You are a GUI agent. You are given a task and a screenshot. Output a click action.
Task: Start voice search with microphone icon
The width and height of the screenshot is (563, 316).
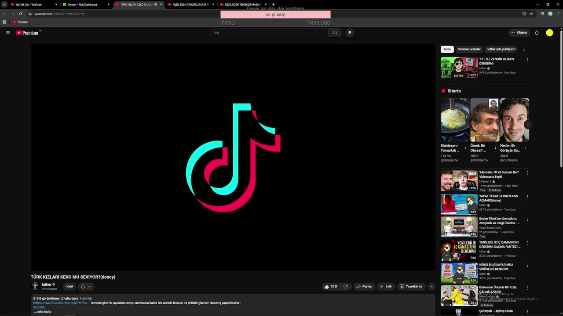(x=350, y=32)
